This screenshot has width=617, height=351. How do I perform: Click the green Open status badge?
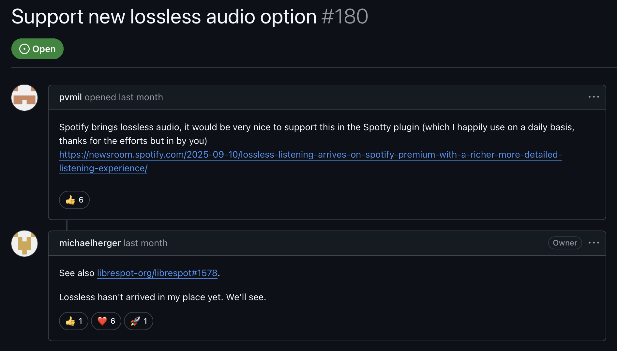point(38,49)
